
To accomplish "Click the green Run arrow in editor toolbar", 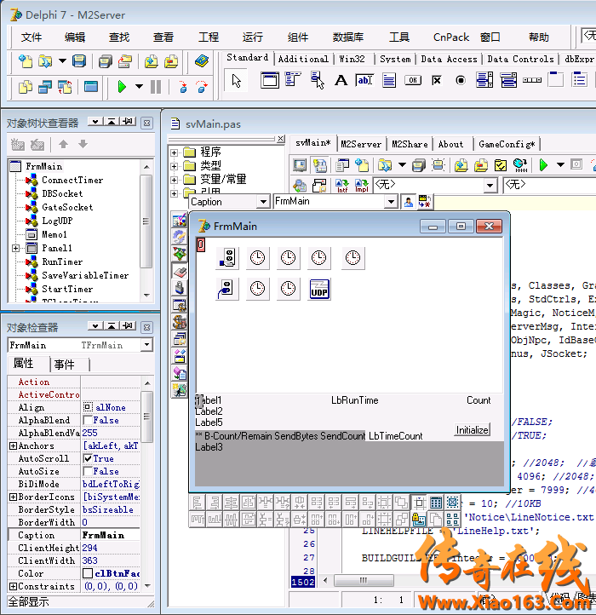I will [543, 165].
